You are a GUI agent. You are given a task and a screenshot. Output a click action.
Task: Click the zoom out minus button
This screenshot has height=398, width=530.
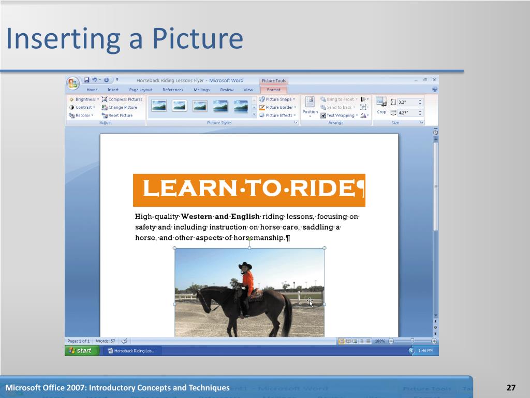tap(391, 341)
